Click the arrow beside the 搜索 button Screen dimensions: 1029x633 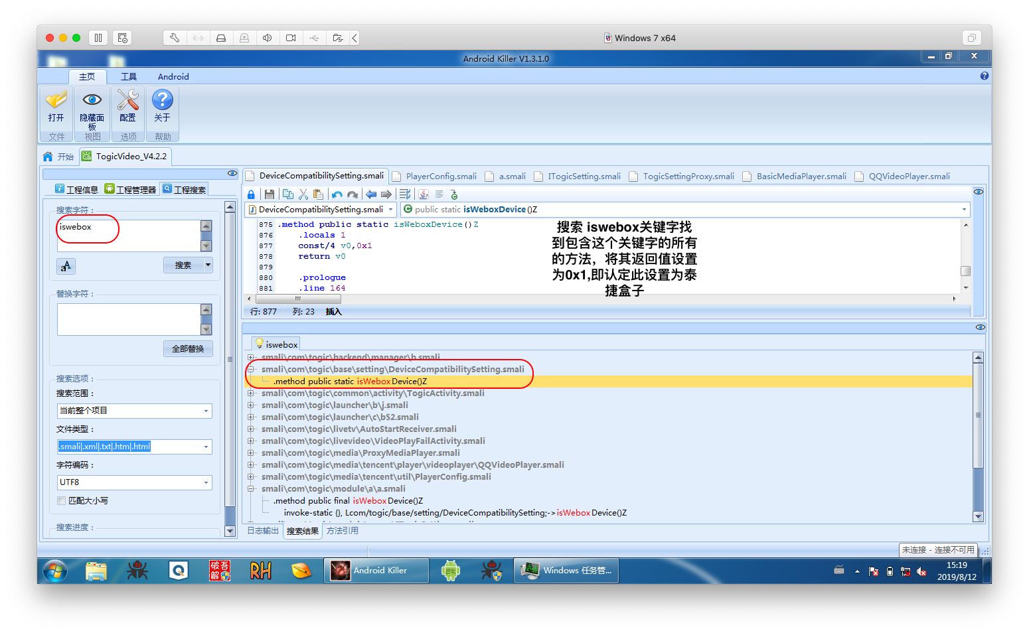(x=208, y=265)
